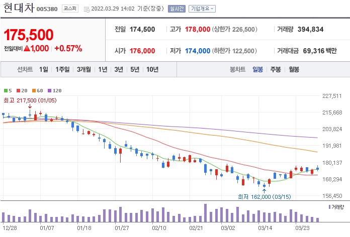Click the purple 120-day moving average swatch
Image resolution: width=350 pixels, height=237 pixels.
(50, 90)
